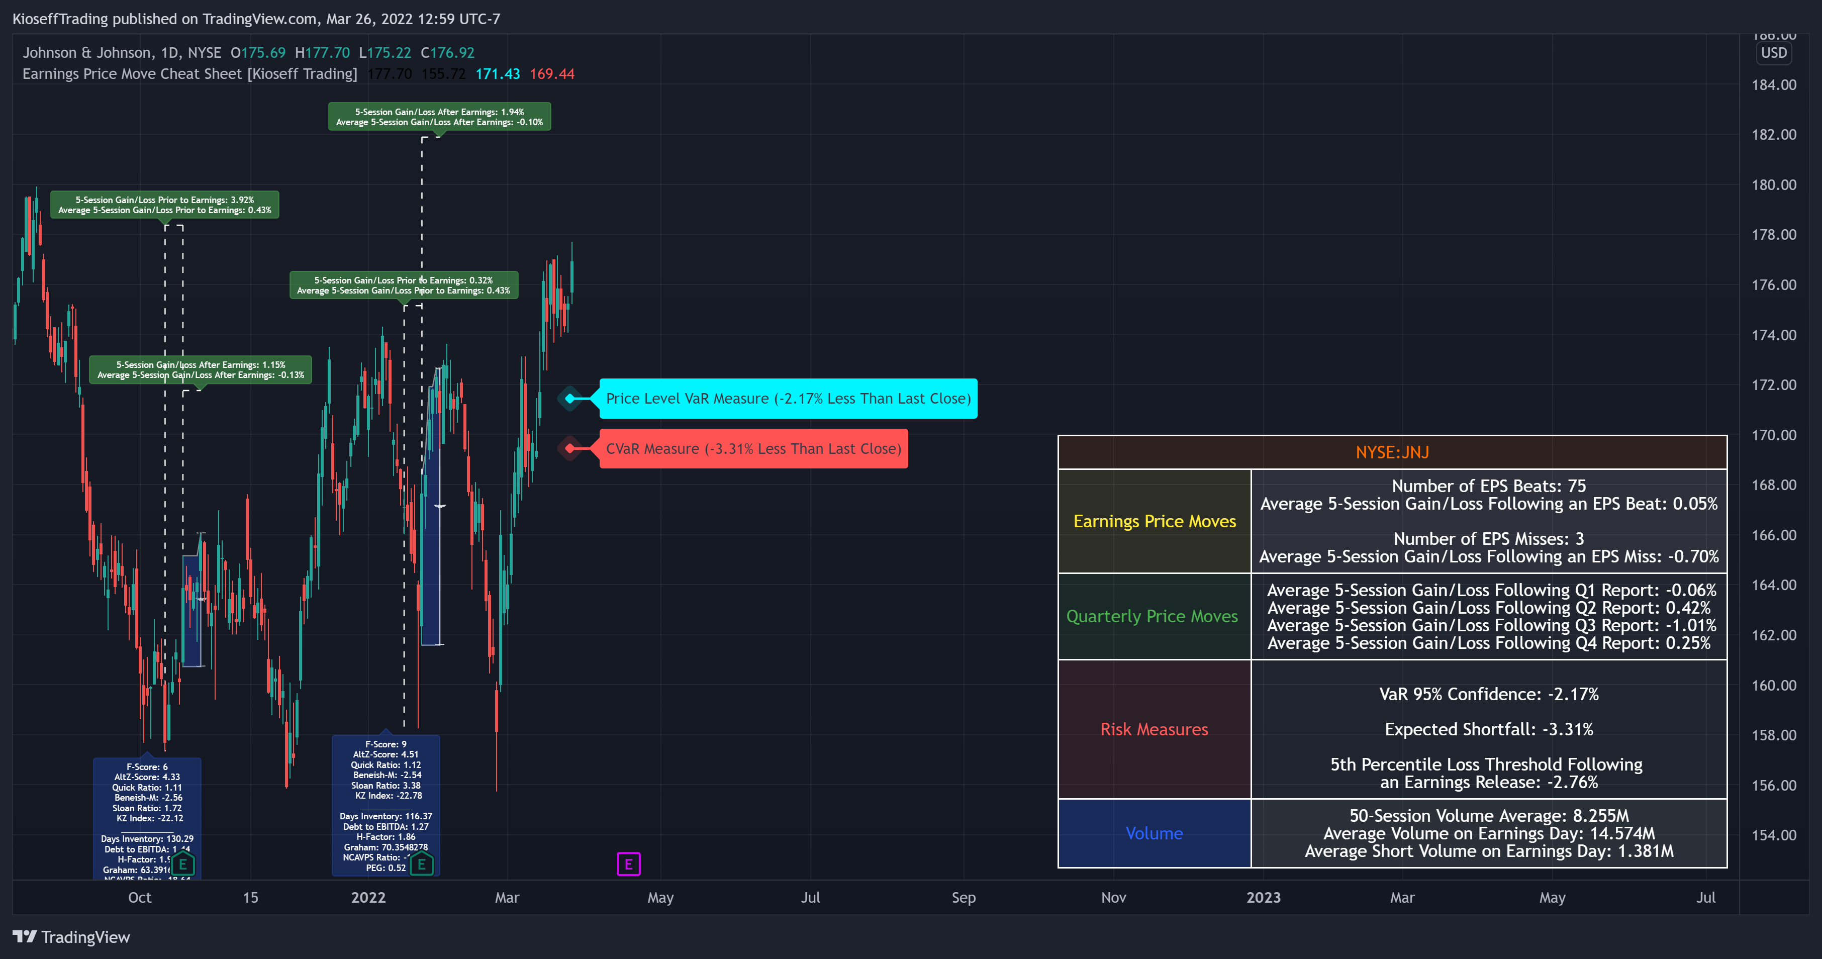The height and width of the screenshot is (959, 1822).
Task: Click the VaR 95% Confidence: -2.17% line
Action: [1488, 694]
